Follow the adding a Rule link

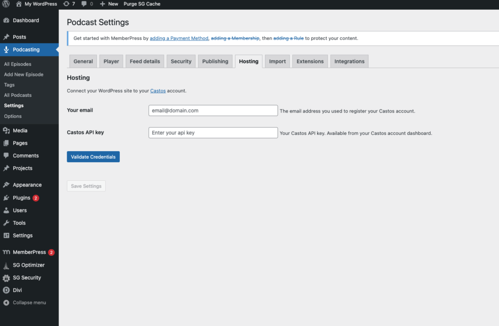[288, 38]
